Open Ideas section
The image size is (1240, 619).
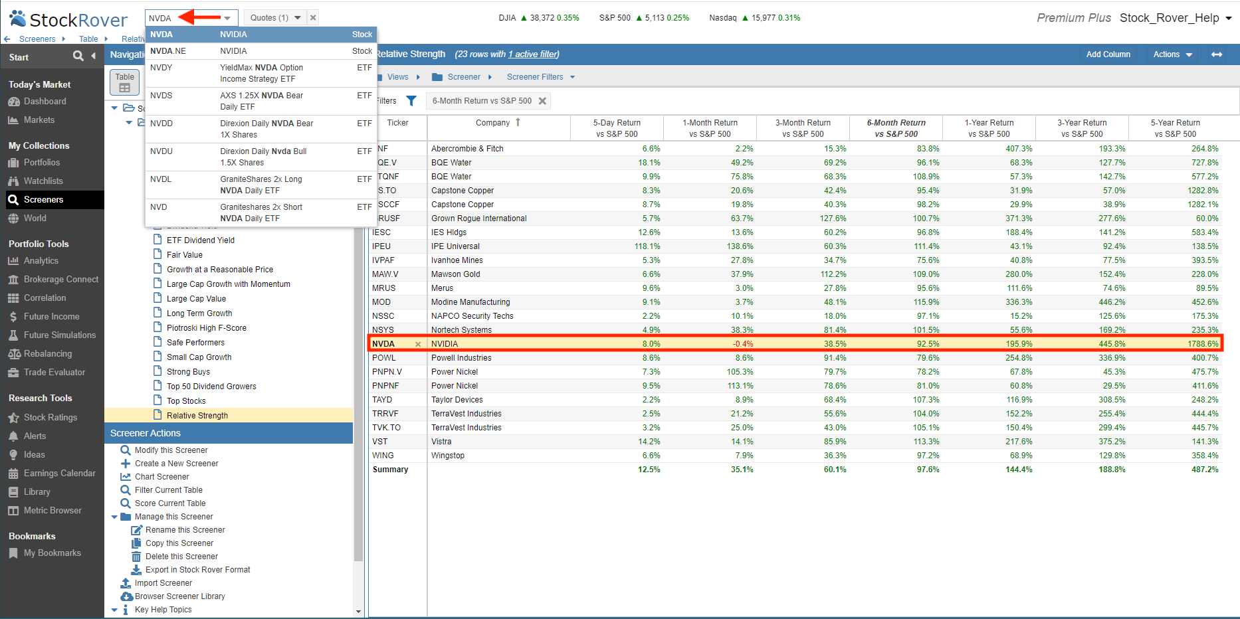click(34, 455)
